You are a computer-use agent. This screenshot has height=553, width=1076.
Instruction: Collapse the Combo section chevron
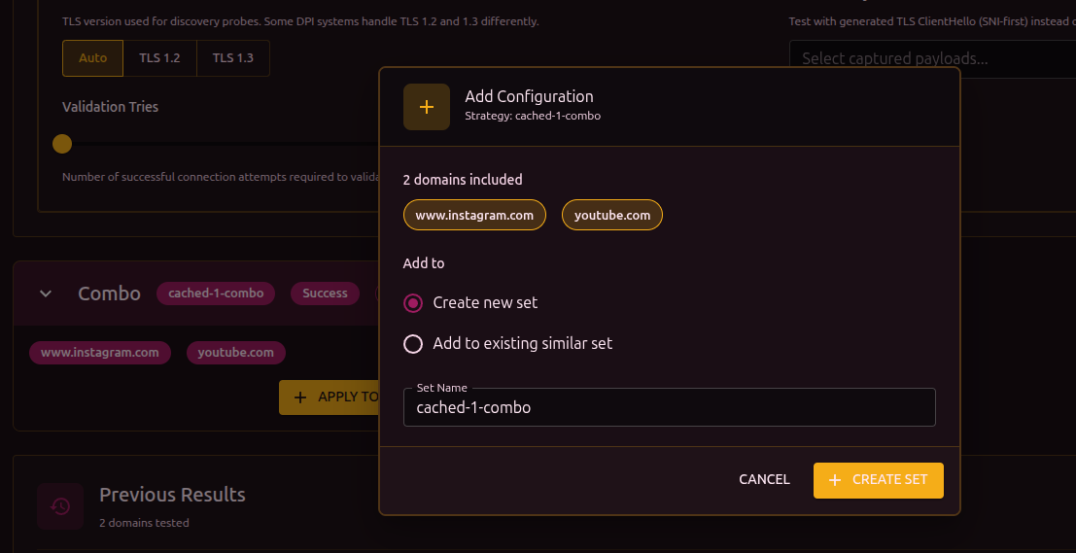[46, 294]
